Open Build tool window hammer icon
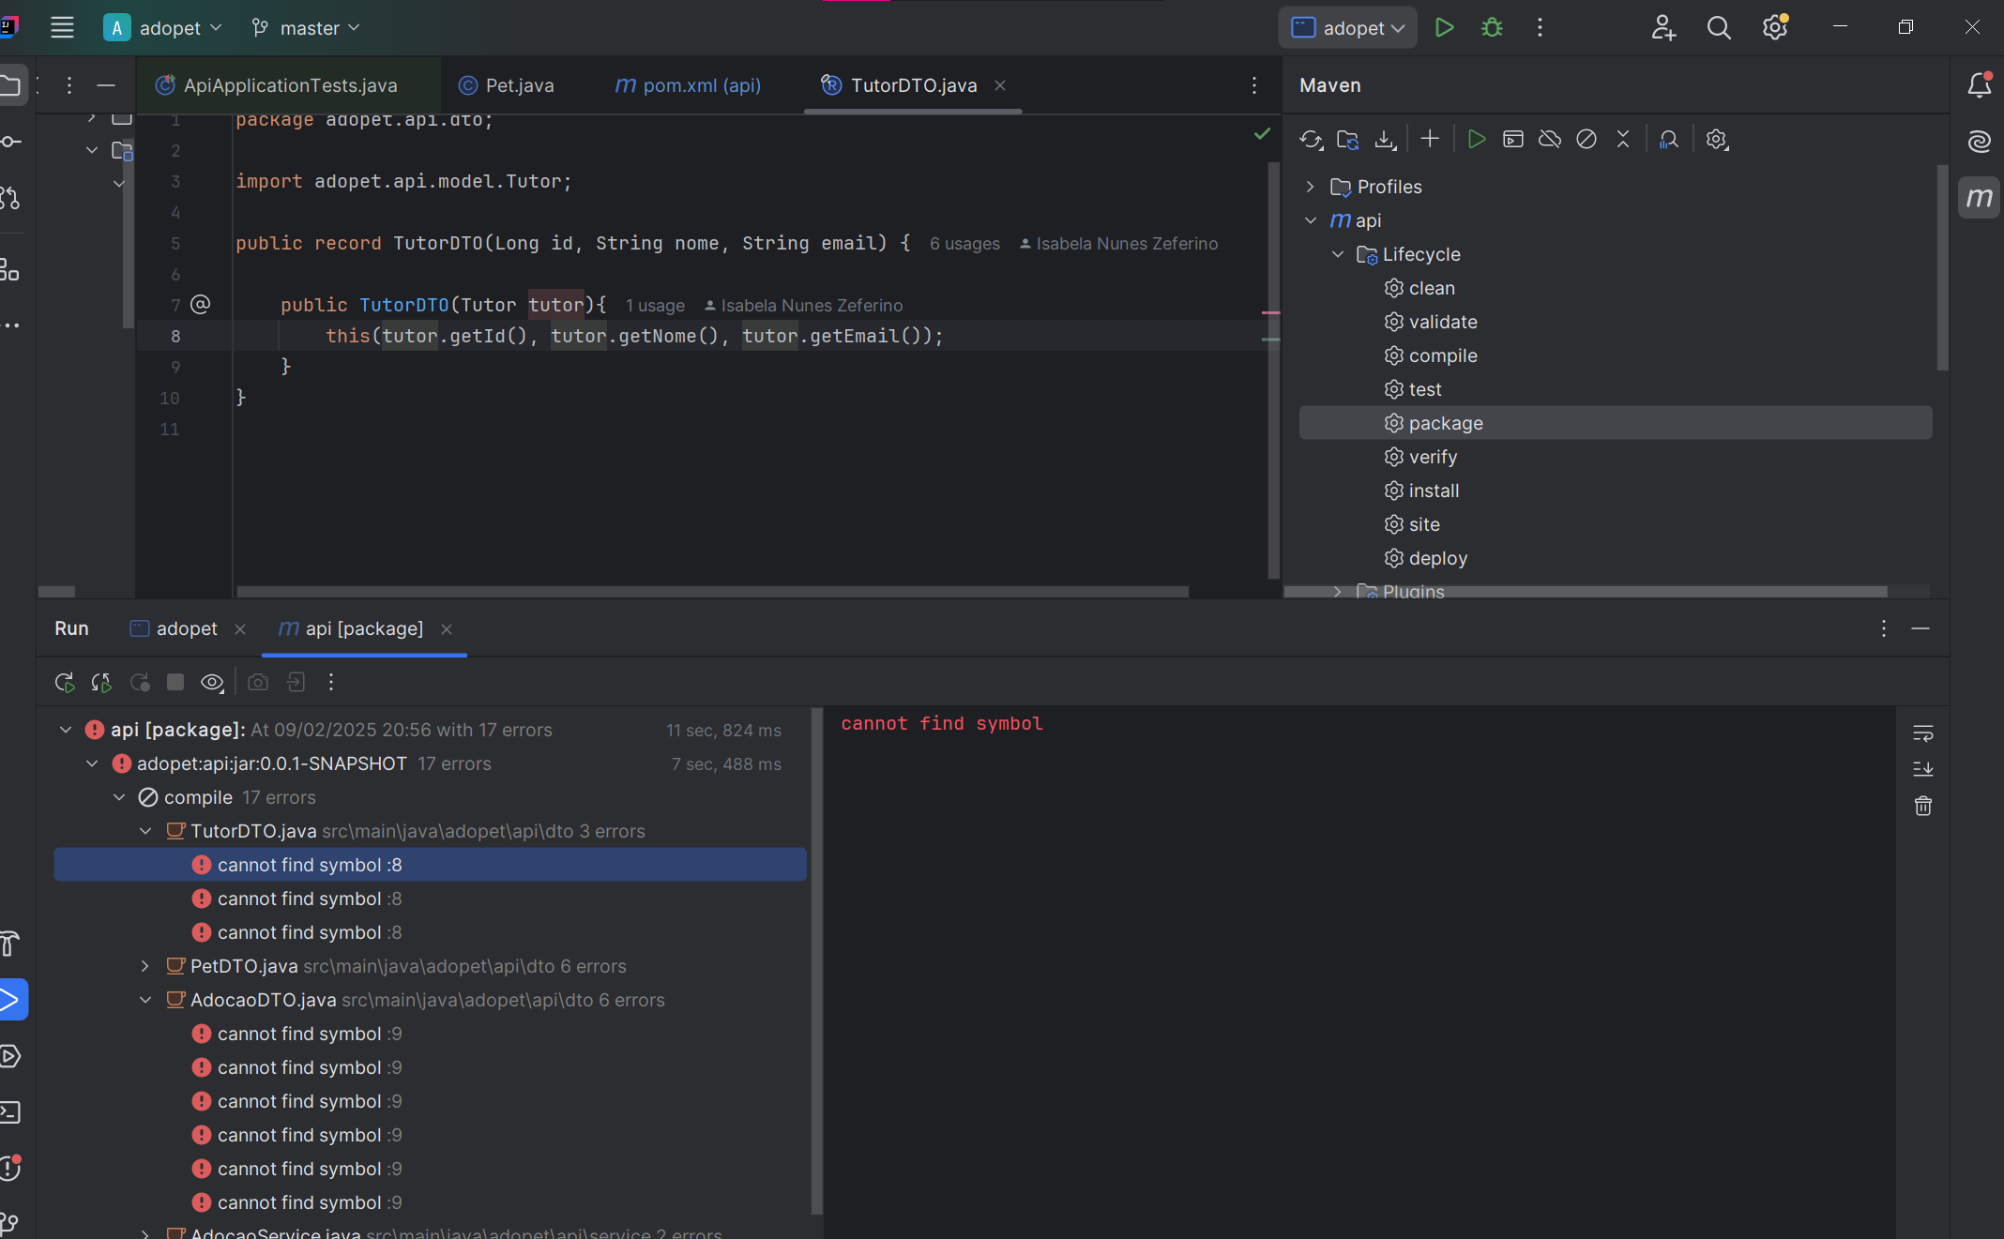2004x1239 pixels. pos(10,944)
